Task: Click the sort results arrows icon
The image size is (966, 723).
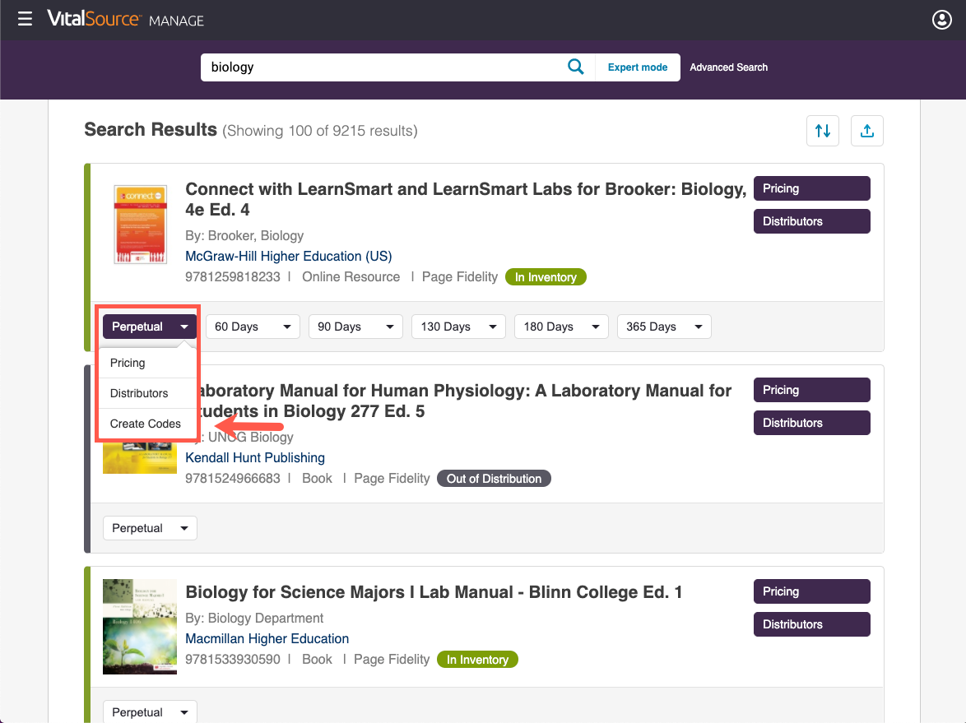Action: [823, 131]
